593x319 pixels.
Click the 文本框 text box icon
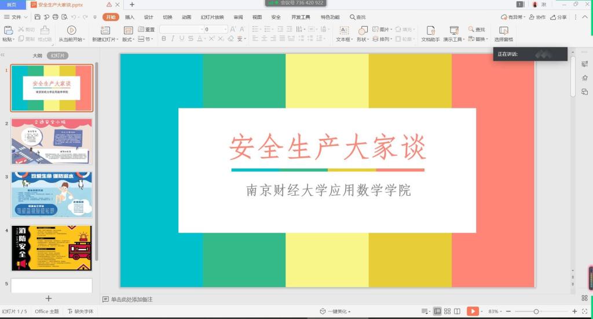tap(343, 30)
